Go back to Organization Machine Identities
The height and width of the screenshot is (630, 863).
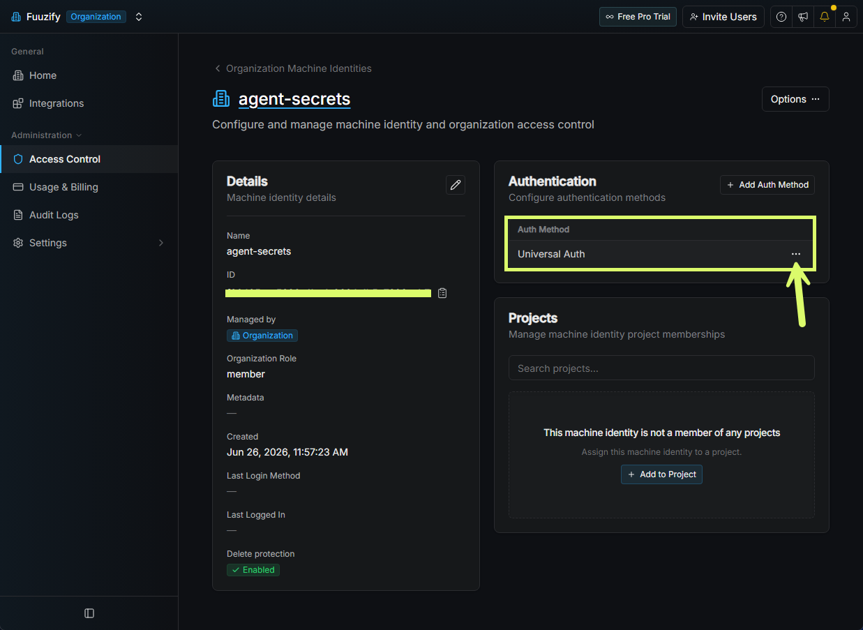[x=293, y=68]
